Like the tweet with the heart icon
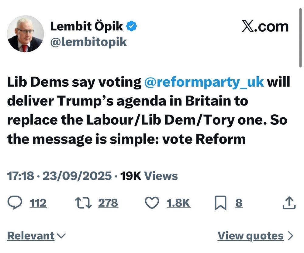The width and height of the screenshot is (304, 253). click(152, 203)
